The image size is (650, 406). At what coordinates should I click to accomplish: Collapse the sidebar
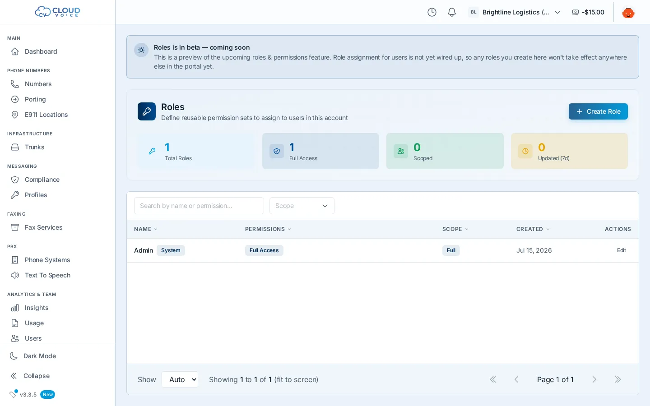[x=57, y=376]
